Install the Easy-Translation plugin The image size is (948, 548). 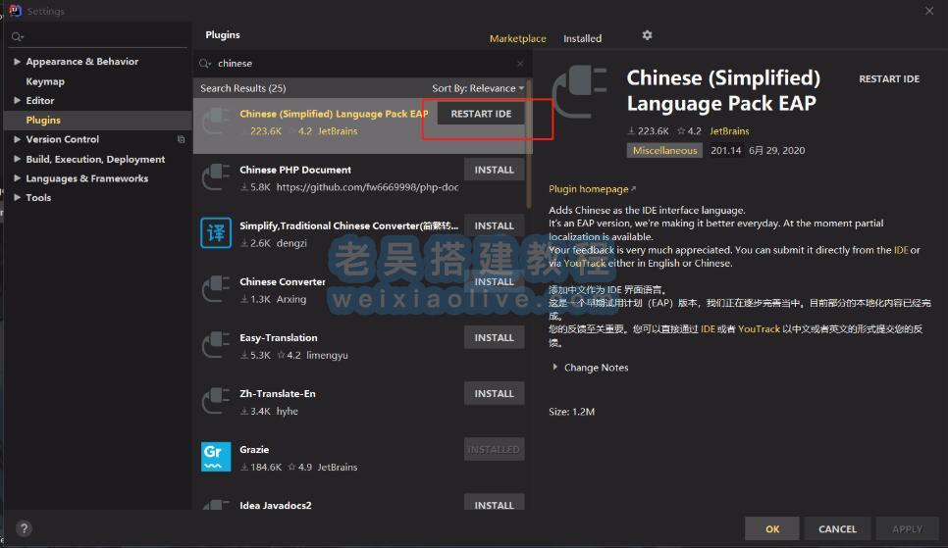494,338
